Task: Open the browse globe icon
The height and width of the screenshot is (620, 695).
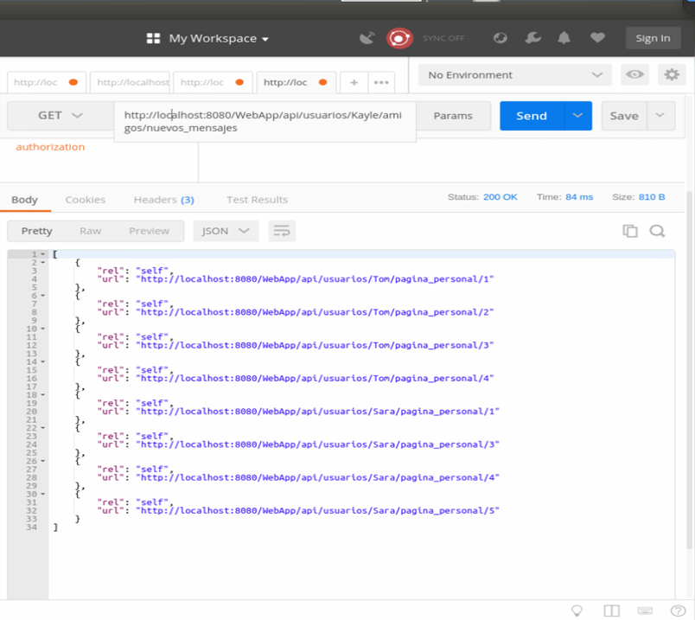Action: [501, 38]
